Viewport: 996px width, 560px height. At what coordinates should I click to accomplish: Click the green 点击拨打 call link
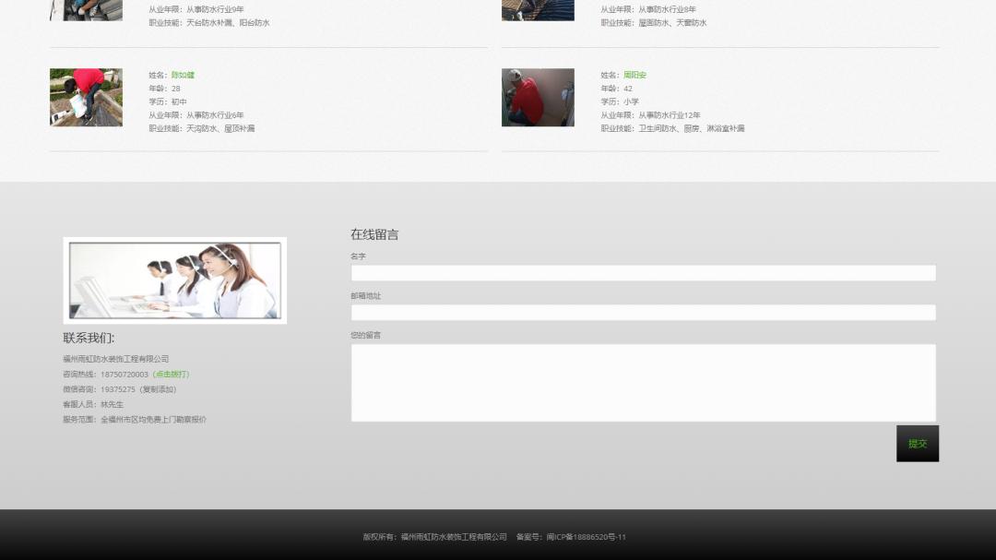pos(171,375)
